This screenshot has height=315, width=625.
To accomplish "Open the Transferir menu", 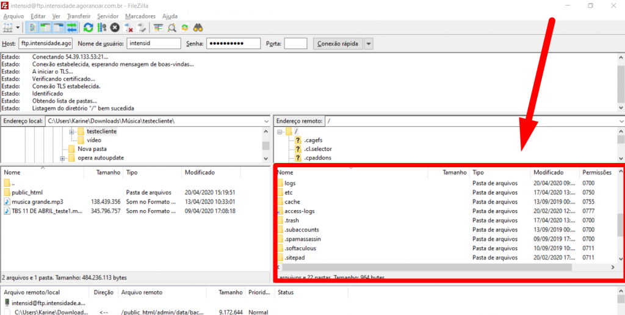I will pyautogui.click(x=79, y=16).
